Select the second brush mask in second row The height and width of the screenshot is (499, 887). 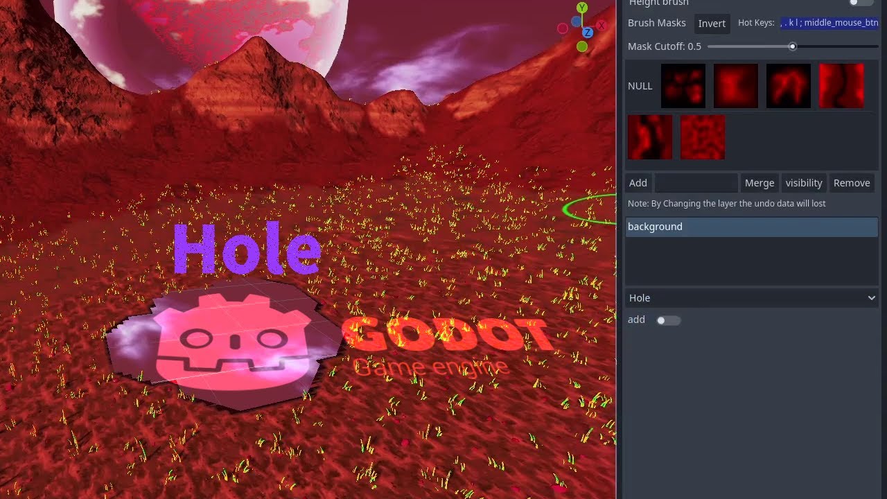tap(703, 137)
